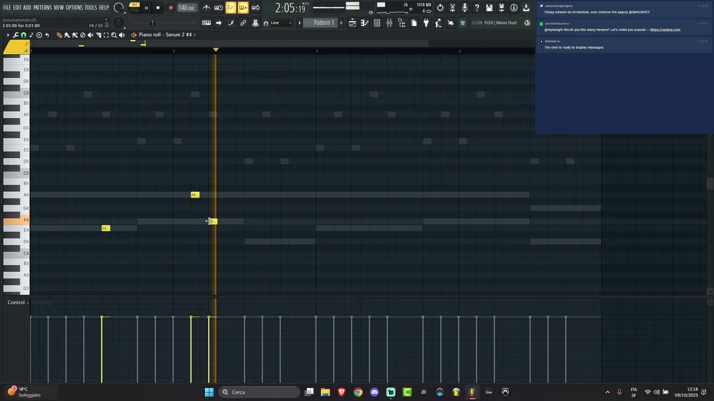Open the piano roll wrench tools menu
Image resolution: width=714 pixels, height=401 pixels.
(16, 35)
